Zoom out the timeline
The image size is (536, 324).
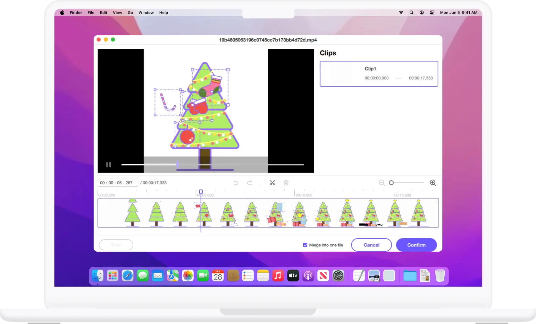[x=381, y=183]
